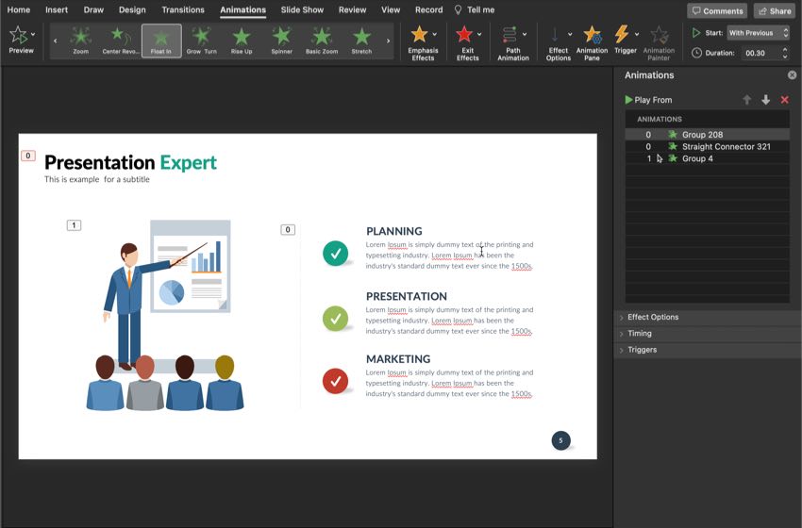This screenshot has width=802, height=528.
Task: Click the Play From button
Action: [648, 100]
